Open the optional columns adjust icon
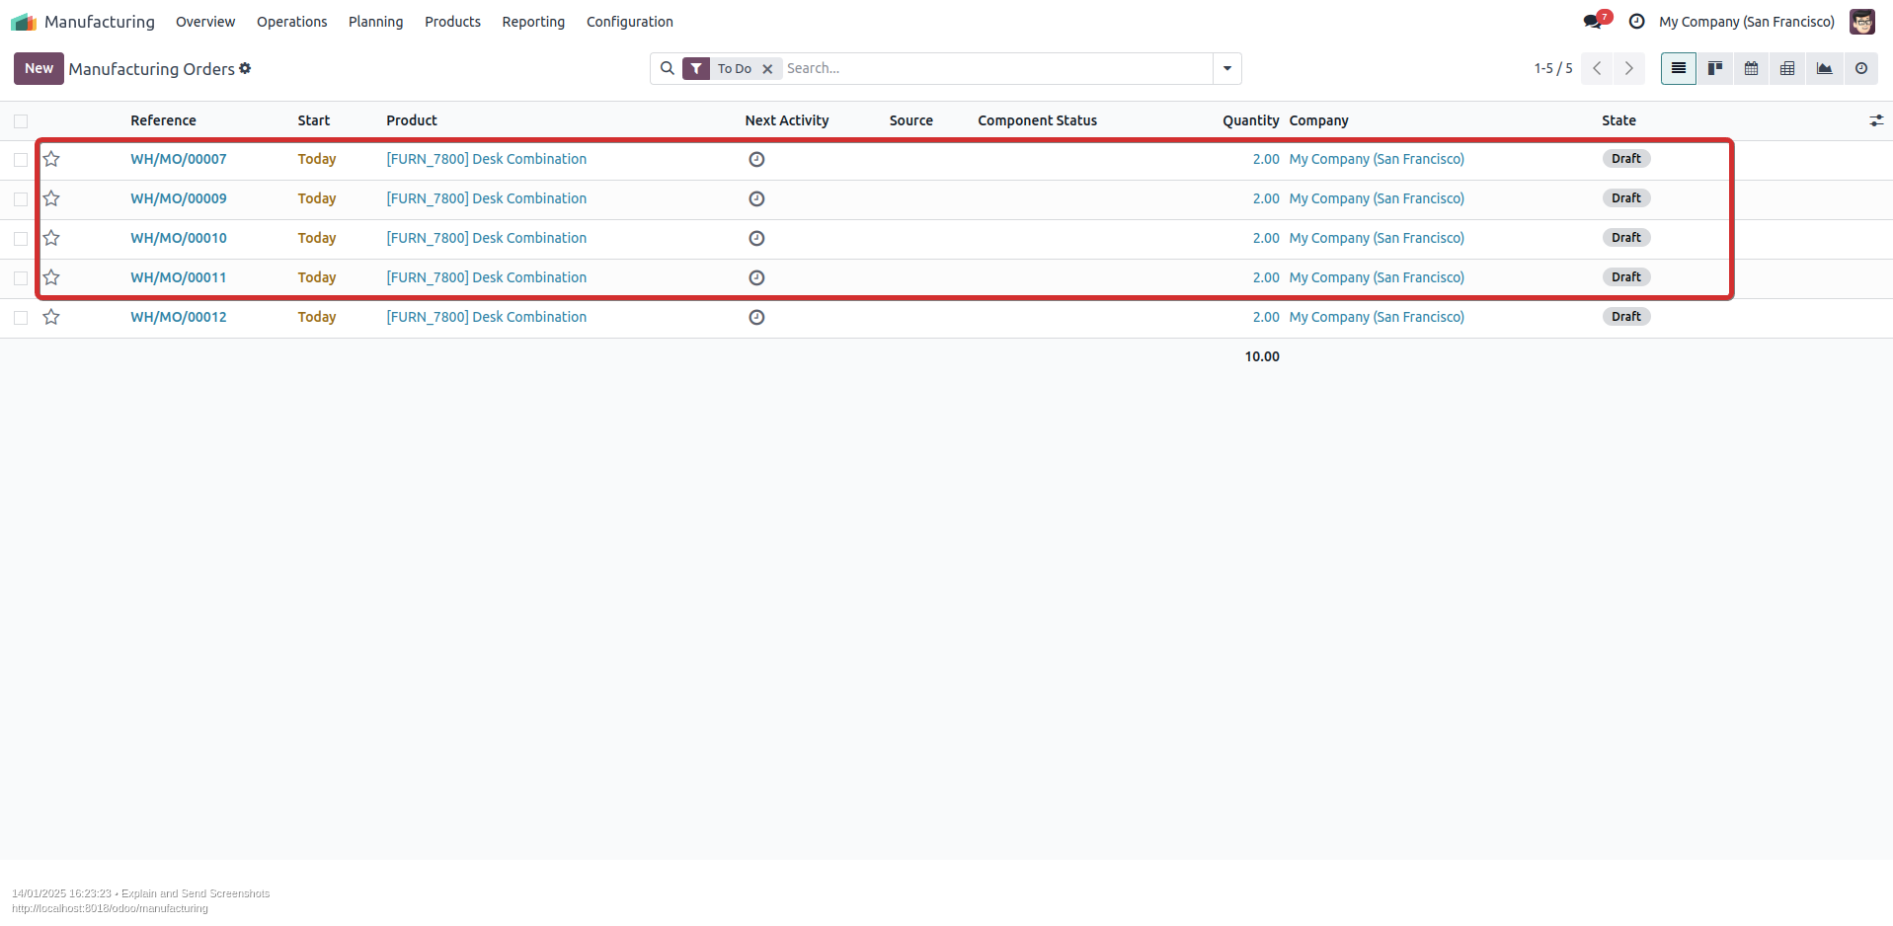Viewport: 1893px width, 926px height. coord(1876,120)
